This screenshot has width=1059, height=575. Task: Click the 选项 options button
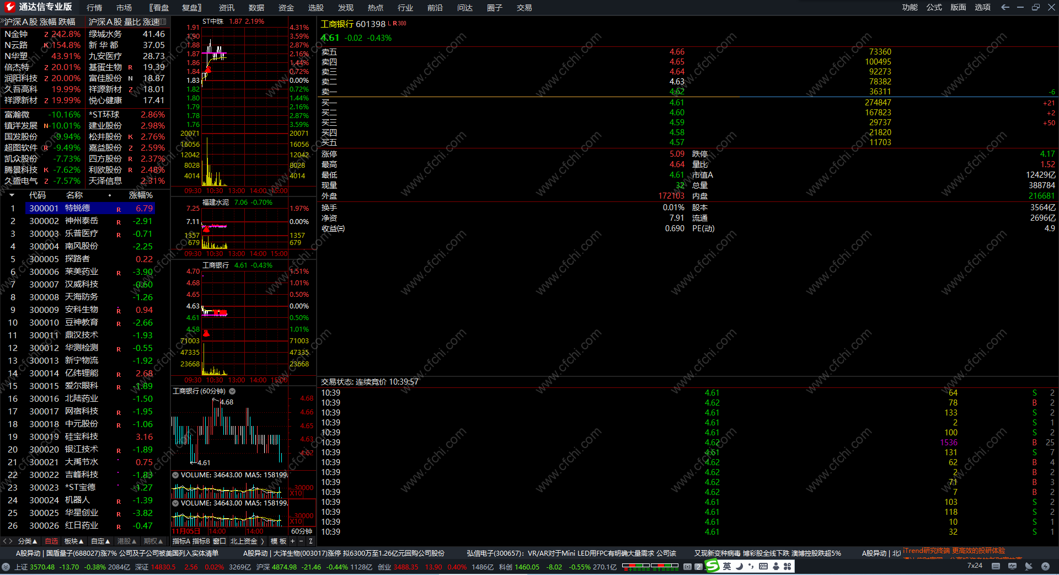point(982,7)
